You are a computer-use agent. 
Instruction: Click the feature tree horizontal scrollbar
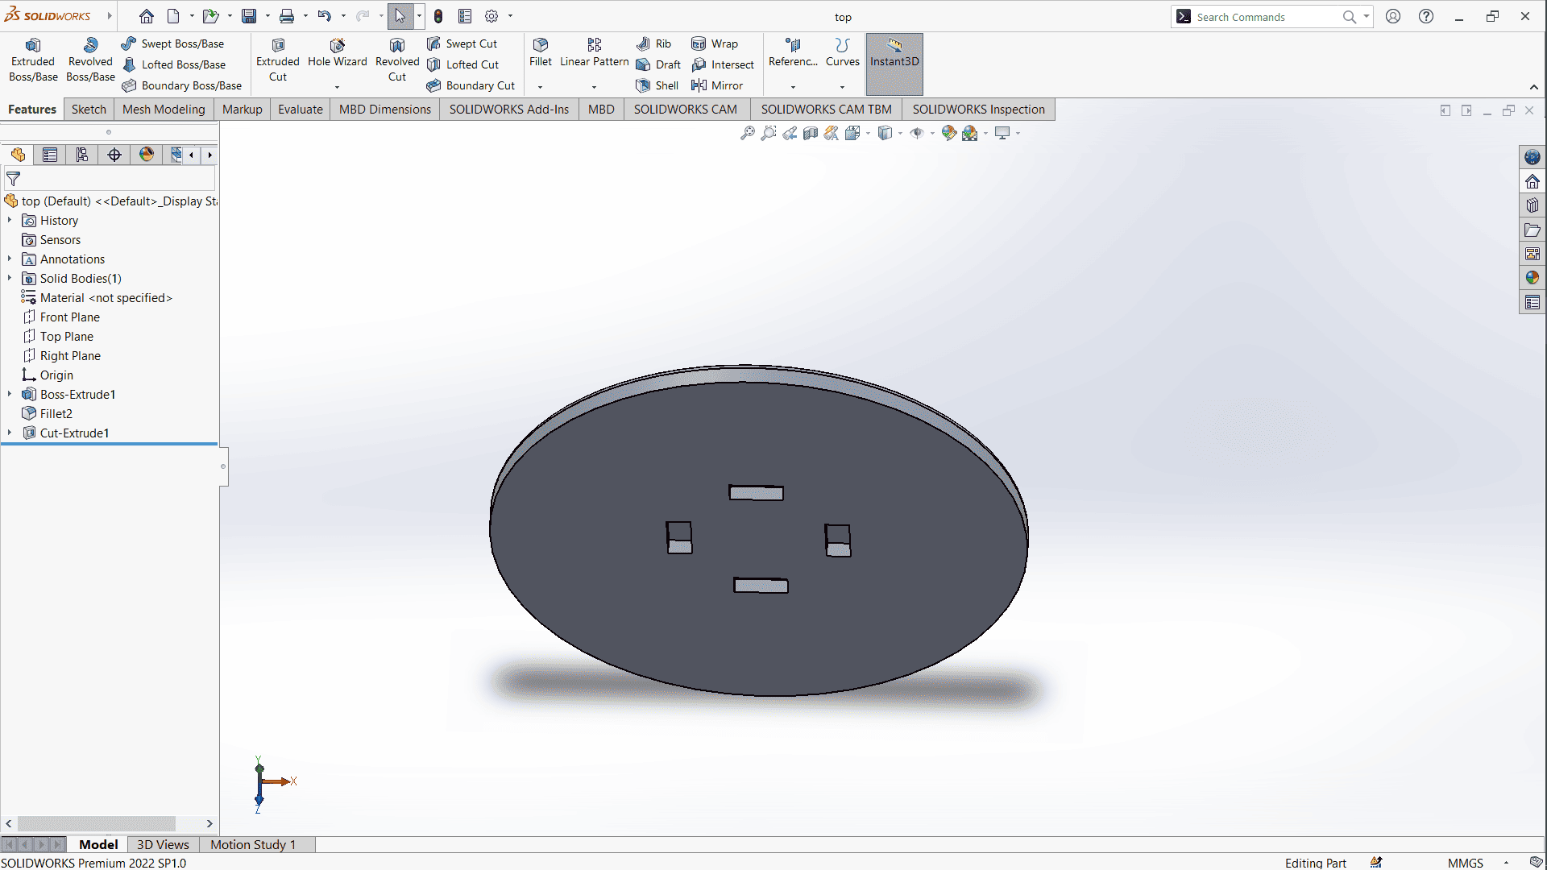(97, 823)
